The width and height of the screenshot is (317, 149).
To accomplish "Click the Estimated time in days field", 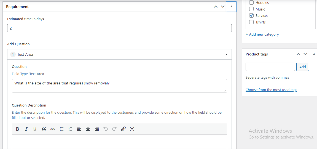I will (x=119, y=28).
